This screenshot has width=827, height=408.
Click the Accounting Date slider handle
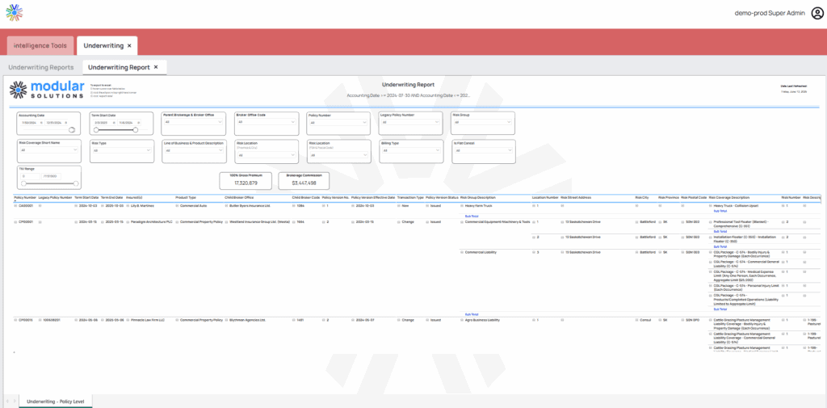(x=72, y=130)
